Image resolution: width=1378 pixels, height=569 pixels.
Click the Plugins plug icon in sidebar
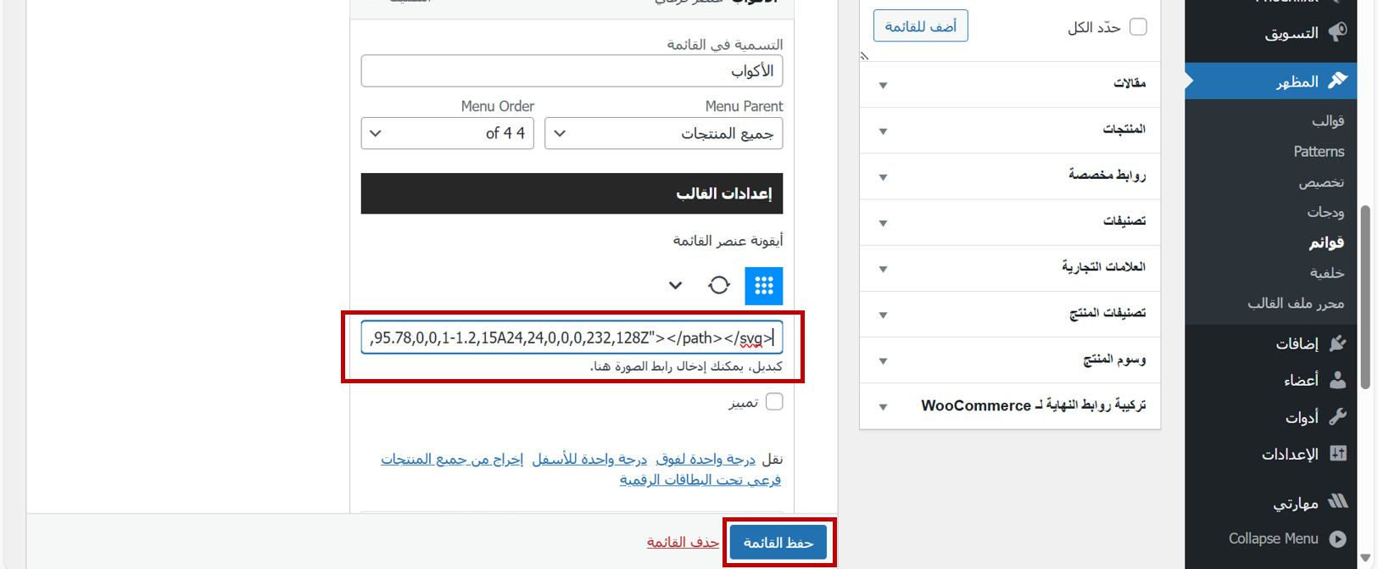[1337, 343]
